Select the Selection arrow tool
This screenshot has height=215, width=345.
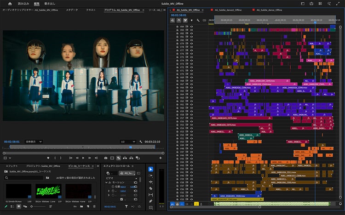coord(151,169)
